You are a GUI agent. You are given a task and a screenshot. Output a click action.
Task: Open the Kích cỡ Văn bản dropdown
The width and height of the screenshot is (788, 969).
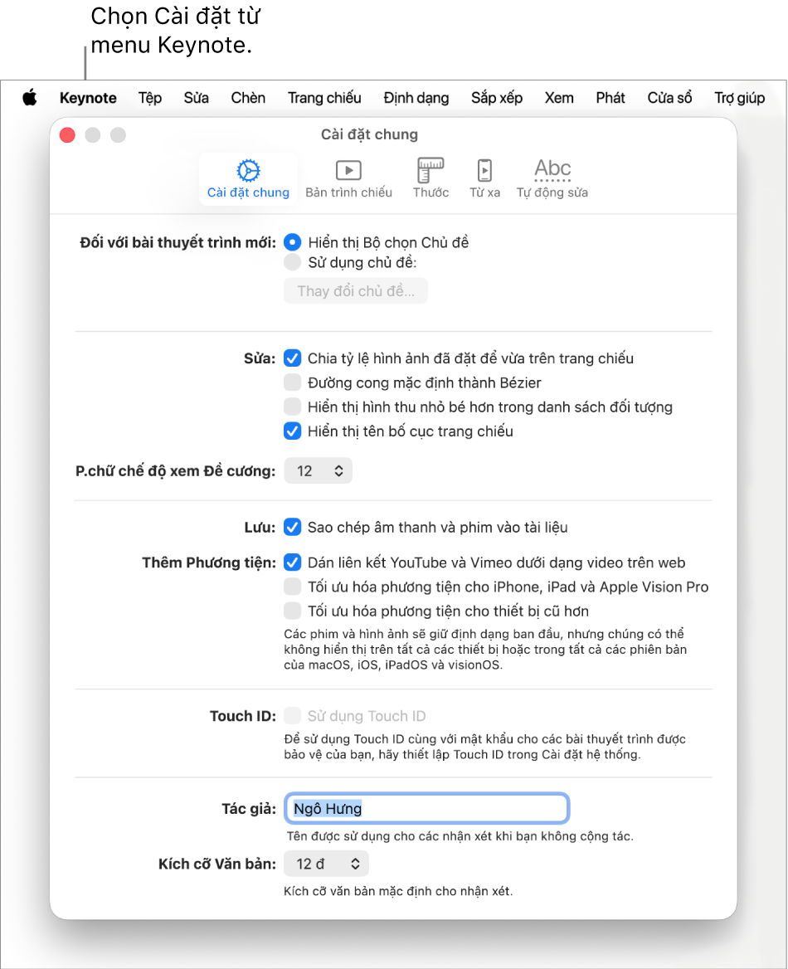[x=326, y=864]
